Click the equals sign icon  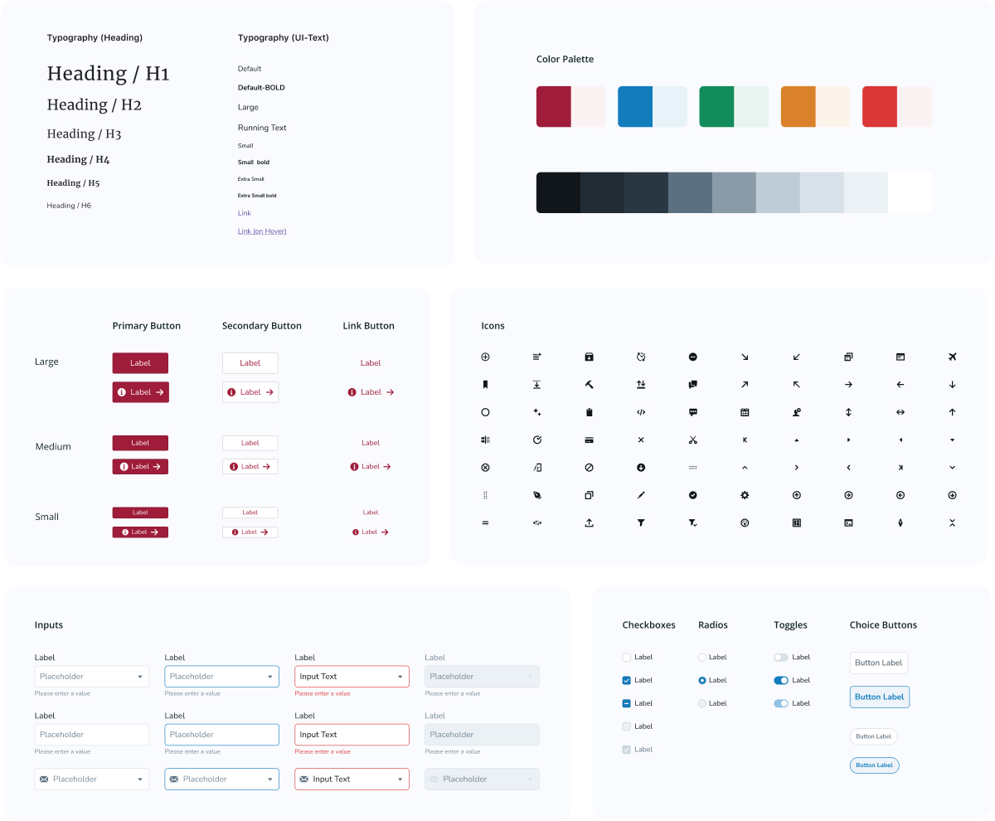click(x=485, y=523)
